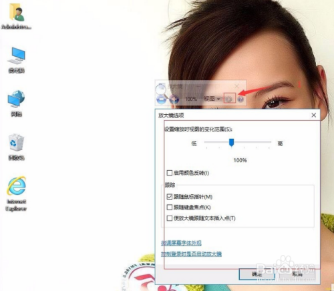The width and height of the screenshot is (334, 291).
Task: Click the 取消 button
Action: point(297,274)
